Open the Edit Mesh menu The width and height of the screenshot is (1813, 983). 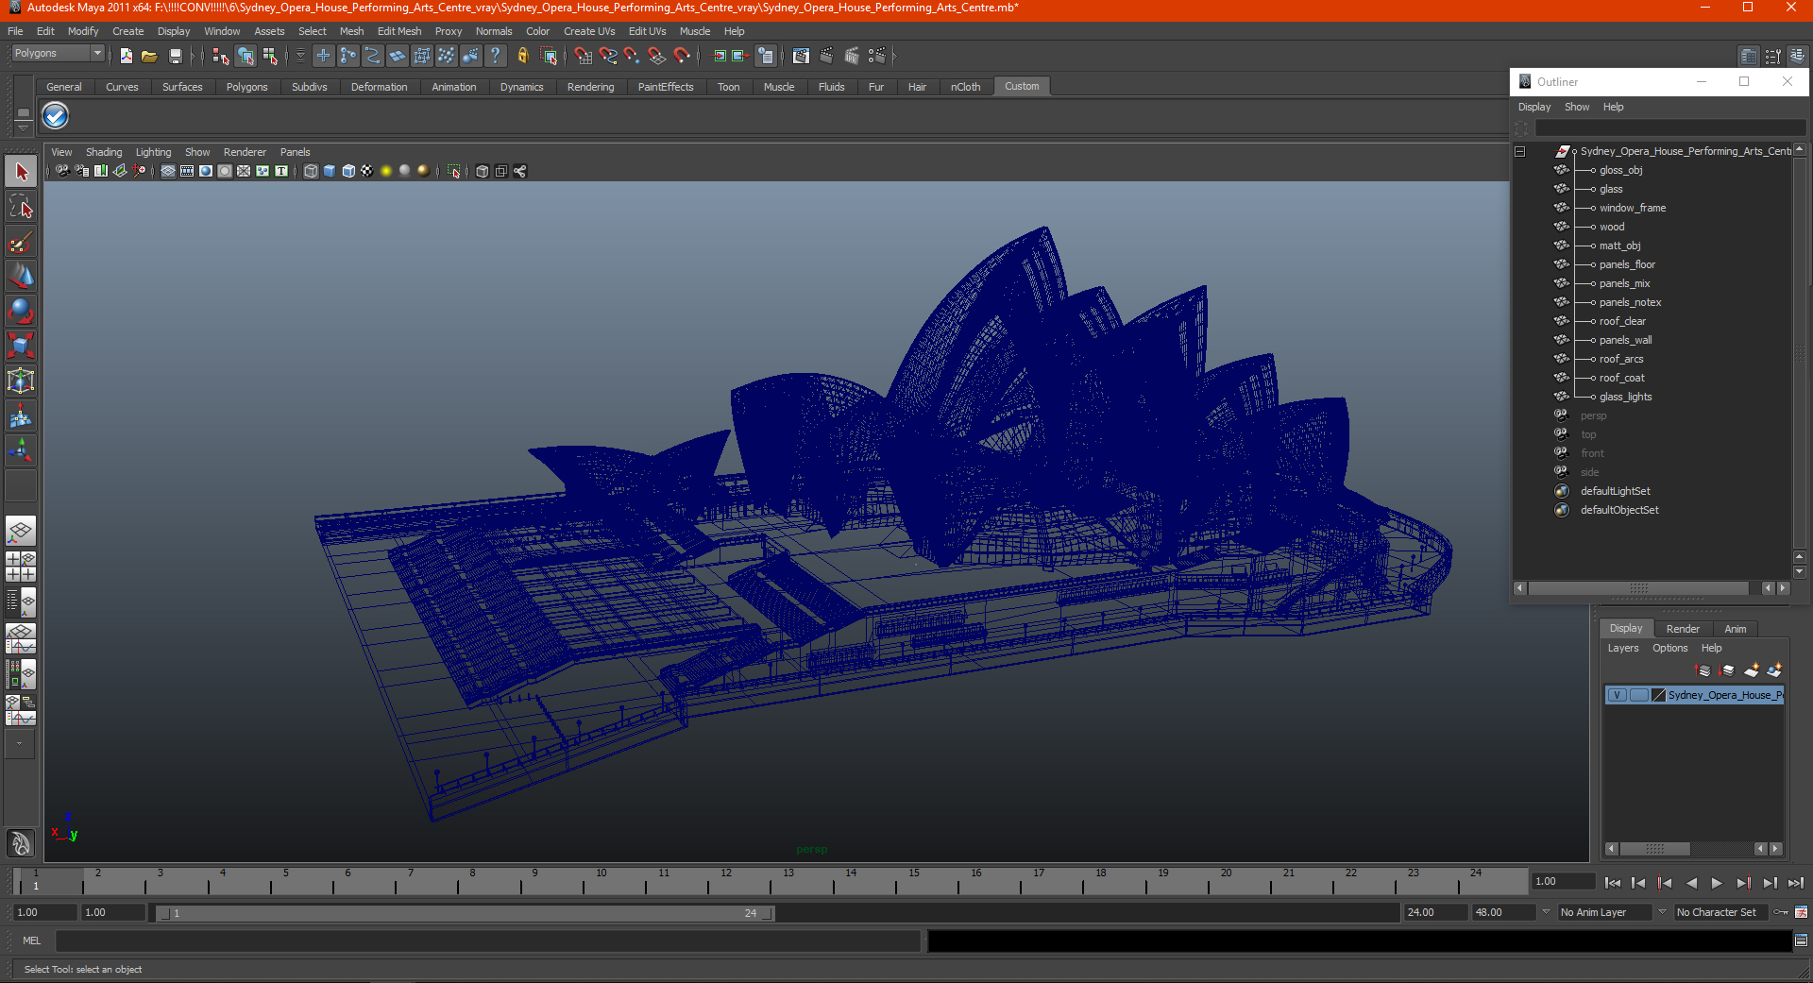(399, 31)
